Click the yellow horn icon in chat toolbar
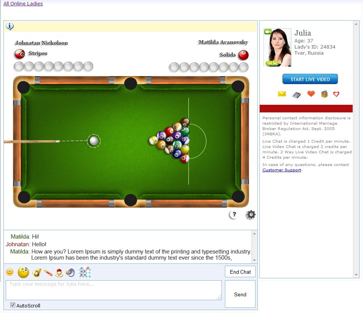363x325 pixels. click(37, 273)
